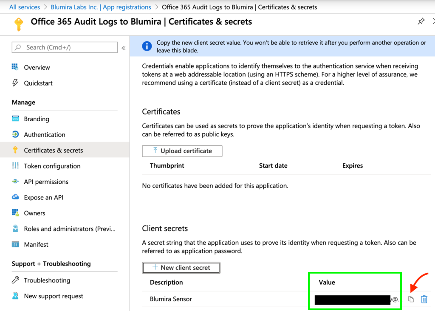This screenshot has height=311, width=435.
Task: Navigate to All services breadcrumb
Action: pos(25,7)
